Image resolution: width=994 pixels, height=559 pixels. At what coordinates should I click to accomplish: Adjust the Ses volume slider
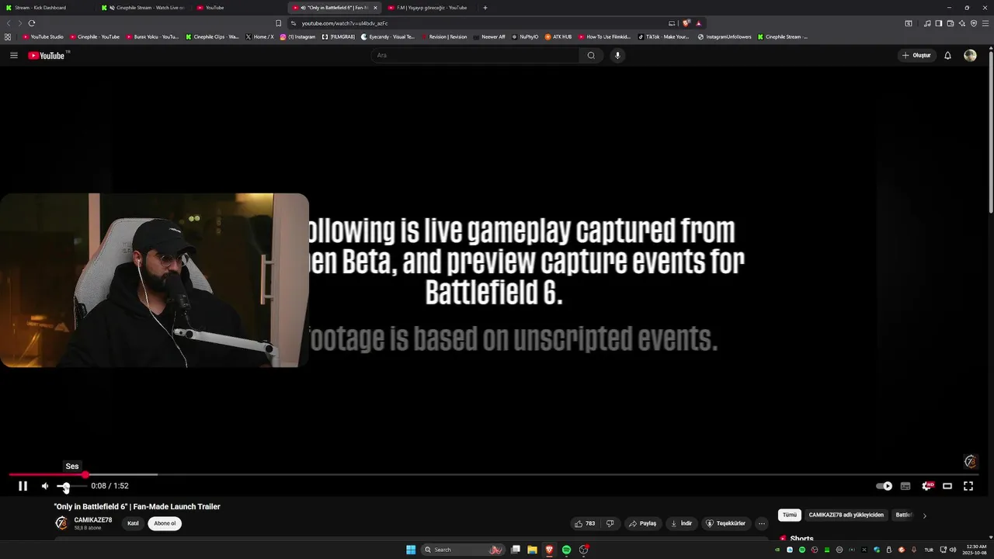pyautogui.click(x=71, y=486)
